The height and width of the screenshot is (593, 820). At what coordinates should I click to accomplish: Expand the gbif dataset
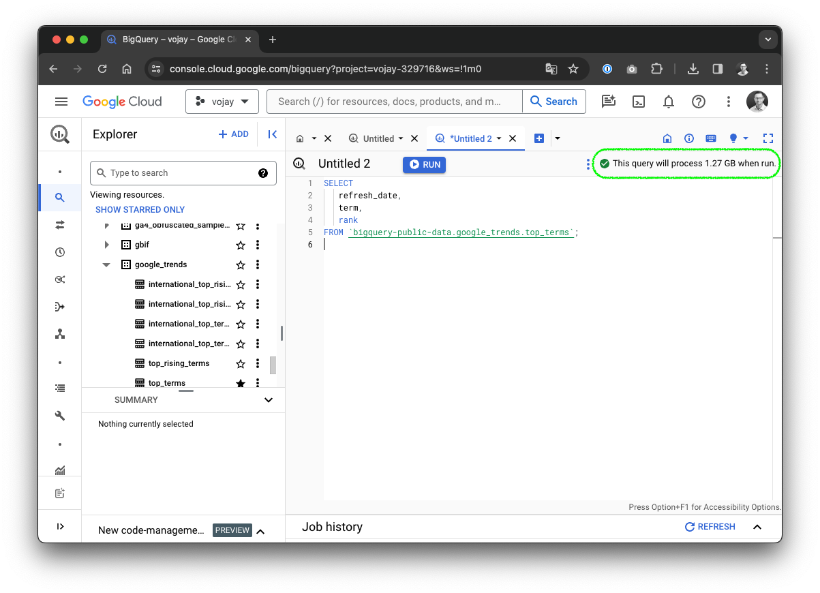(106, 244)
